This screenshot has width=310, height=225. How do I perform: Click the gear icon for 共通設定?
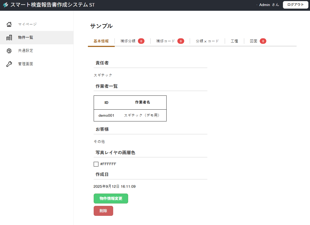tap(9, 51)
